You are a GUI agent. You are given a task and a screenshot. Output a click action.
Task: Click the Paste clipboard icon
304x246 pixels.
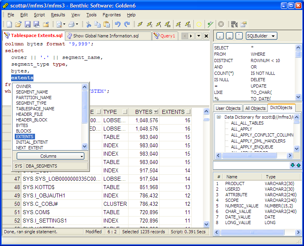point(107,25)
